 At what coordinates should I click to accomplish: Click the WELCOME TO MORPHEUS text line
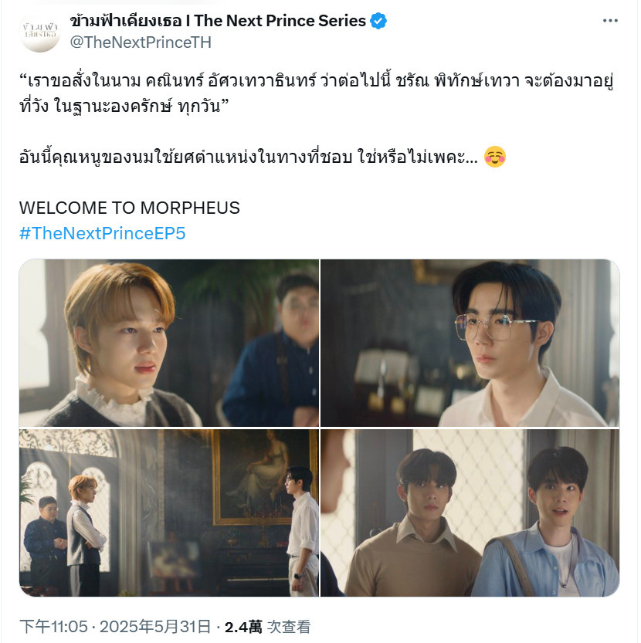pyautogui.click(x=130, y=208)
